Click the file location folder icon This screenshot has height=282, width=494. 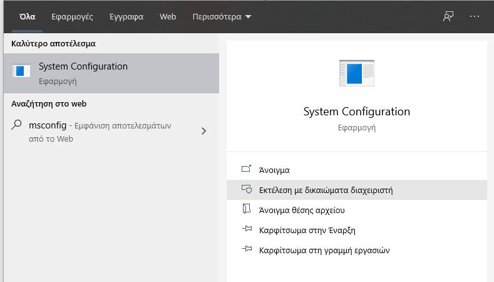(x=246, y=209)
